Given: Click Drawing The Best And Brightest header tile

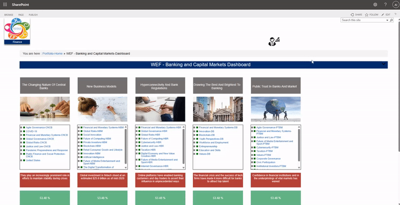Looking at the screenshot, I should pos(218,85).
